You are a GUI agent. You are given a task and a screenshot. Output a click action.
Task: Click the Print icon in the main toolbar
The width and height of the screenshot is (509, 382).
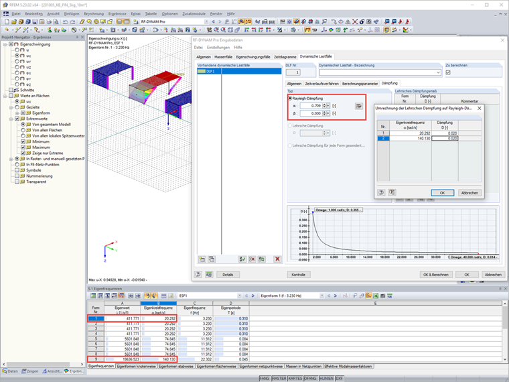point(49,21)
